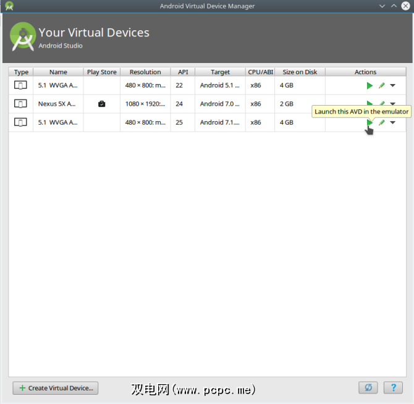Launch the API 25 AVD in emulator
The height and width of the screenshot is (404, 414).
coord(370,122)
